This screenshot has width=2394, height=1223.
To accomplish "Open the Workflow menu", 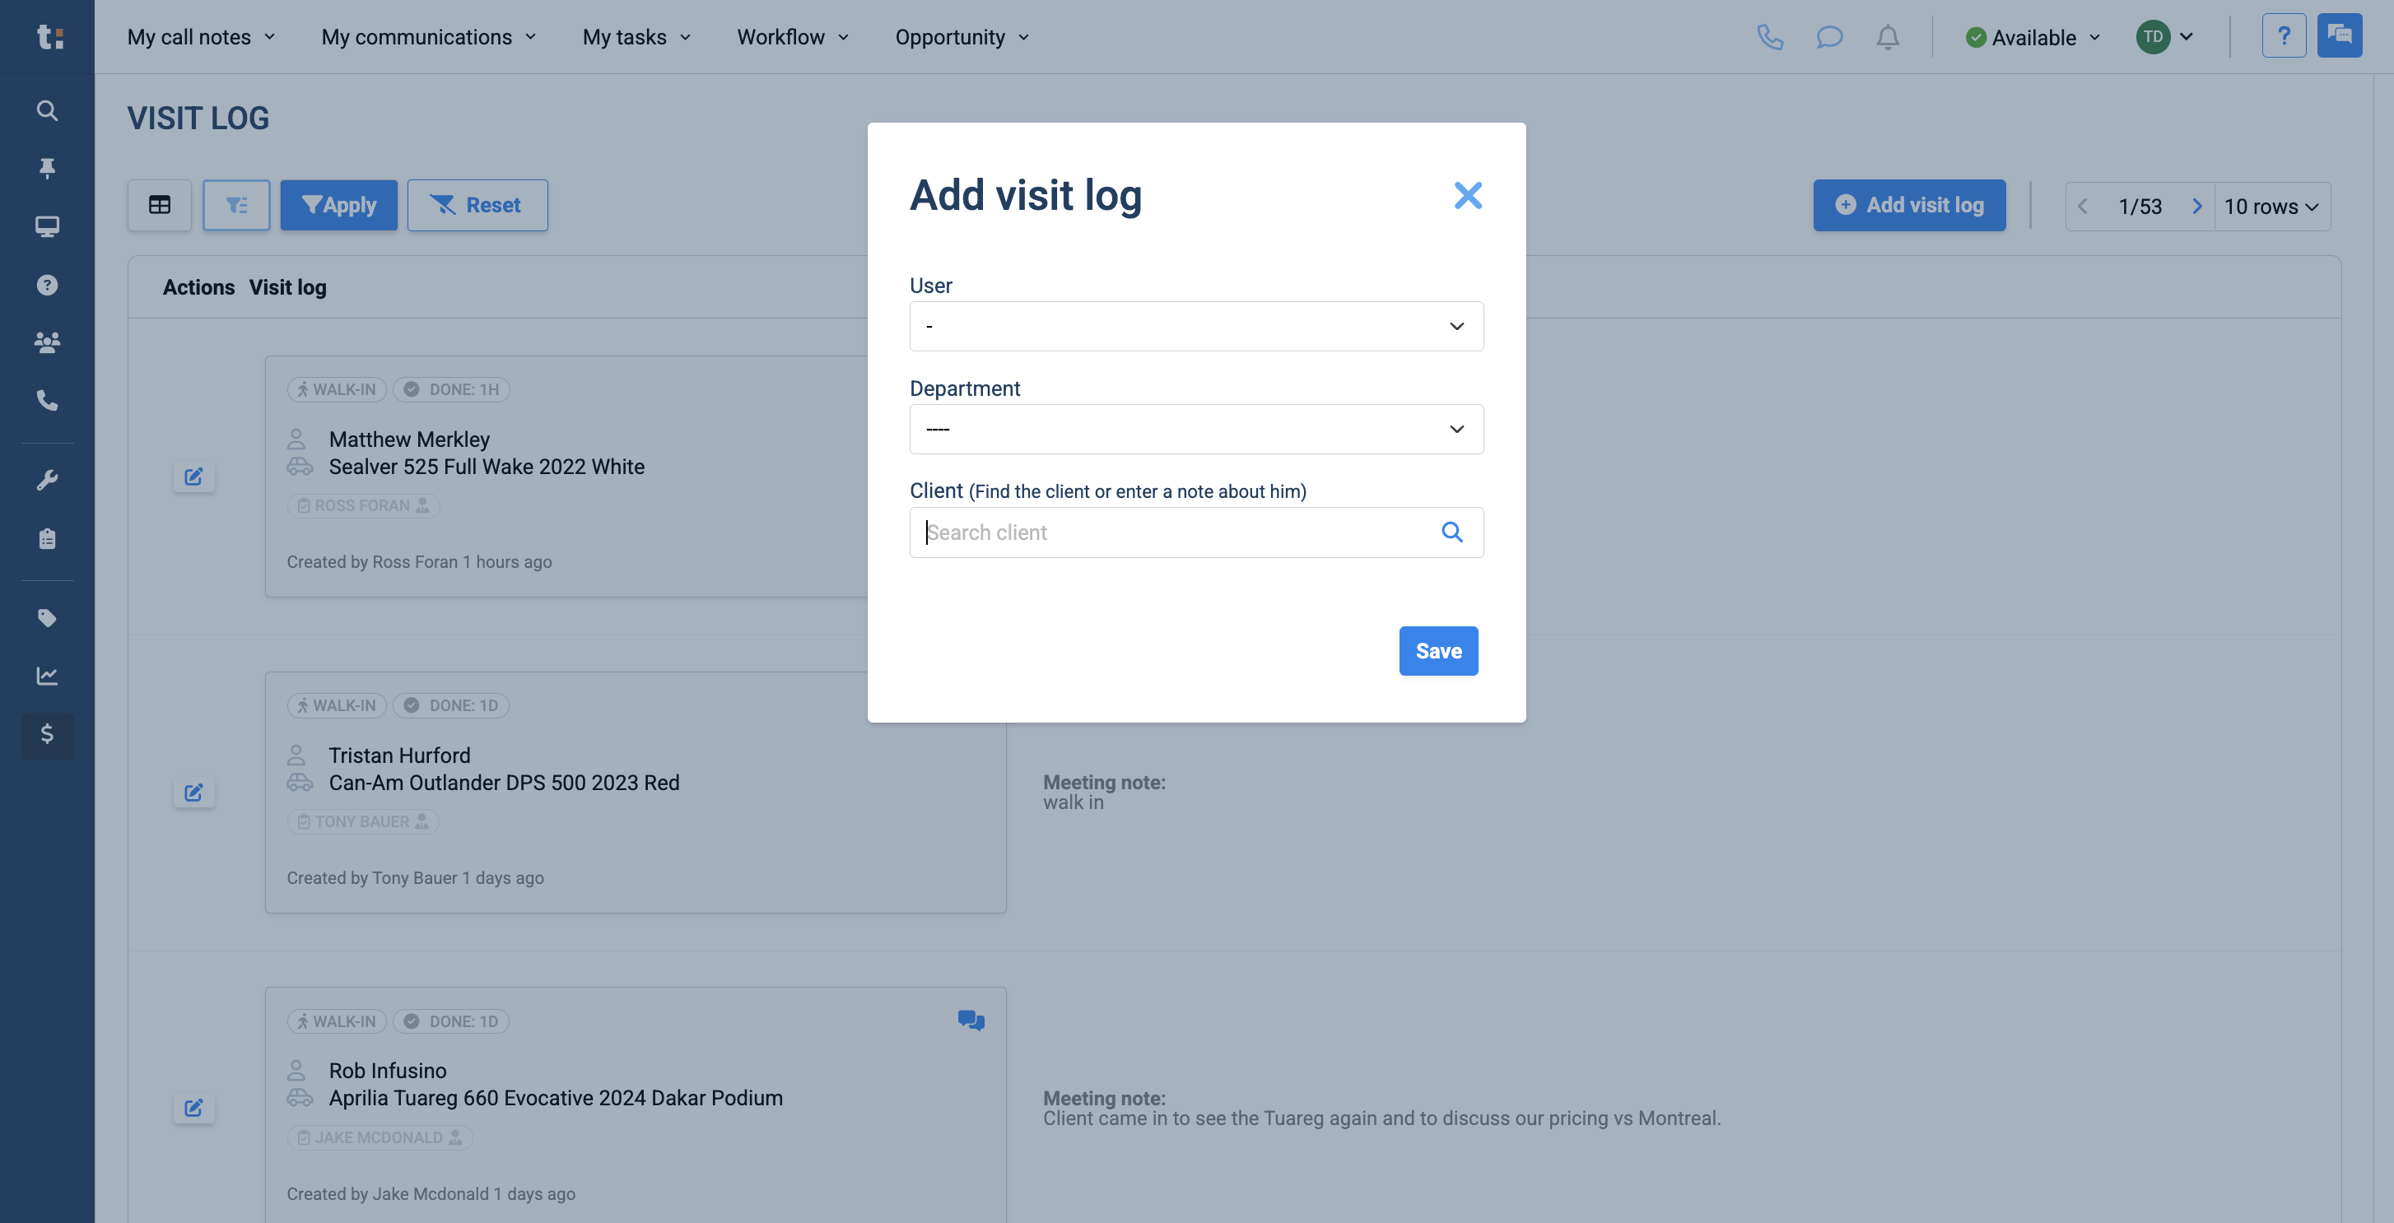I will click(793, 37).
